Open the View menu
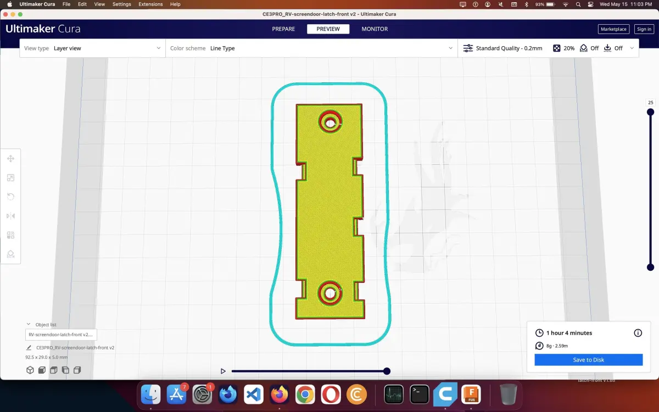659x412 pixels. [99, 4]
